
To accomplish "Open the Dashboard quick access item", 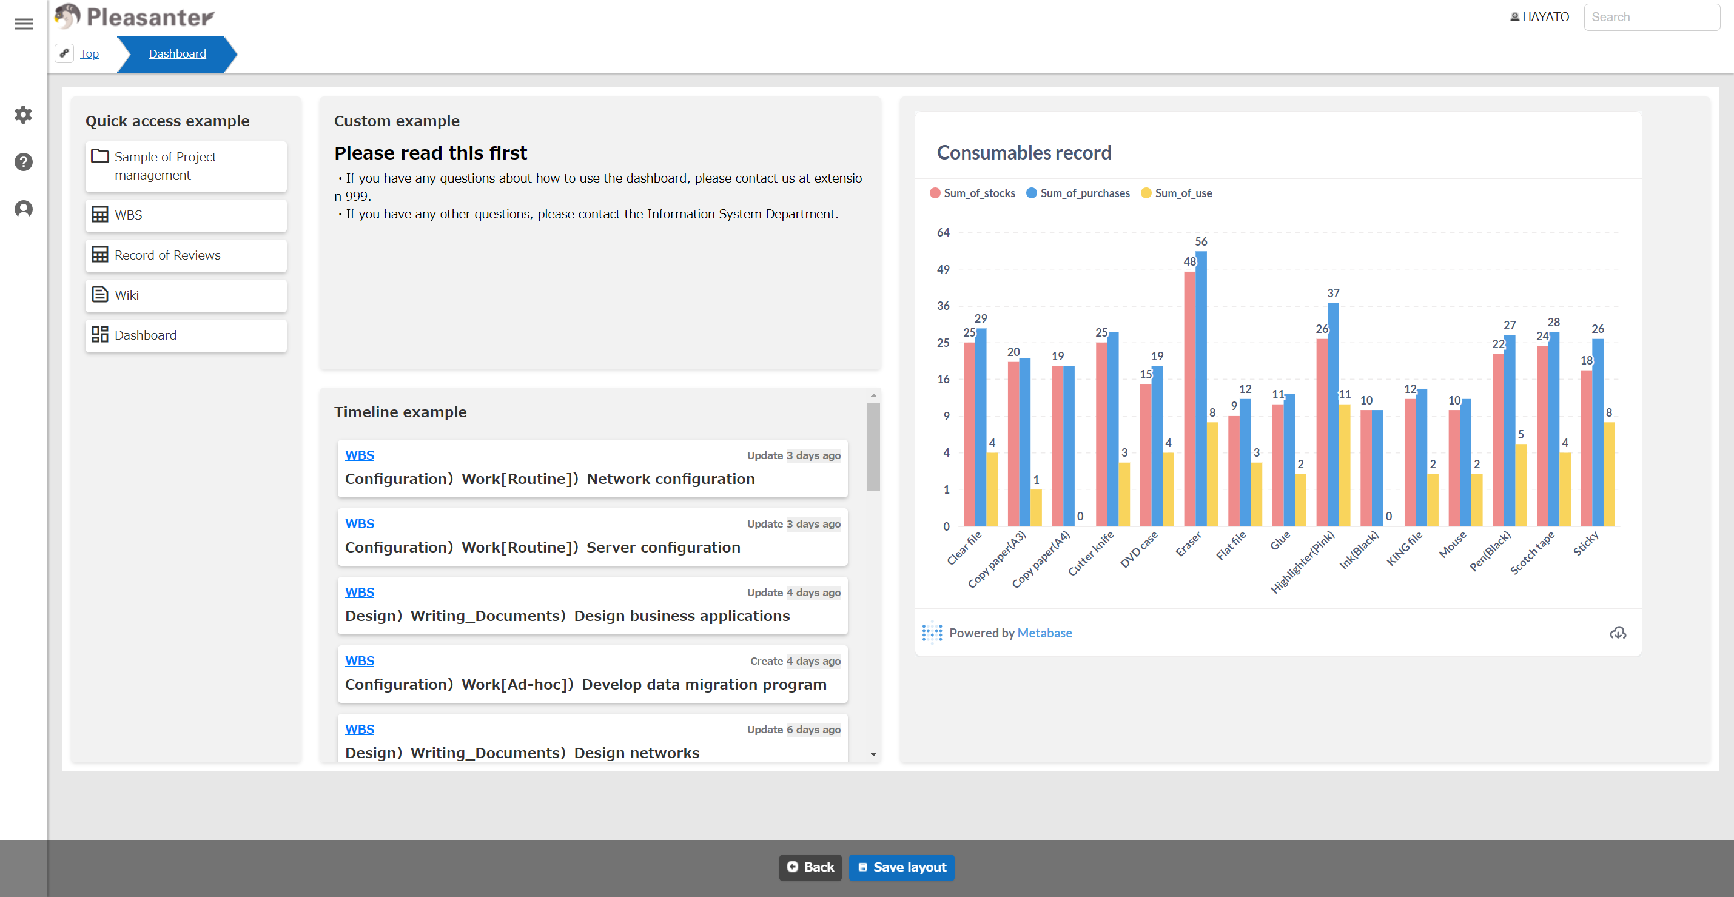I will (x=186, y=335).
